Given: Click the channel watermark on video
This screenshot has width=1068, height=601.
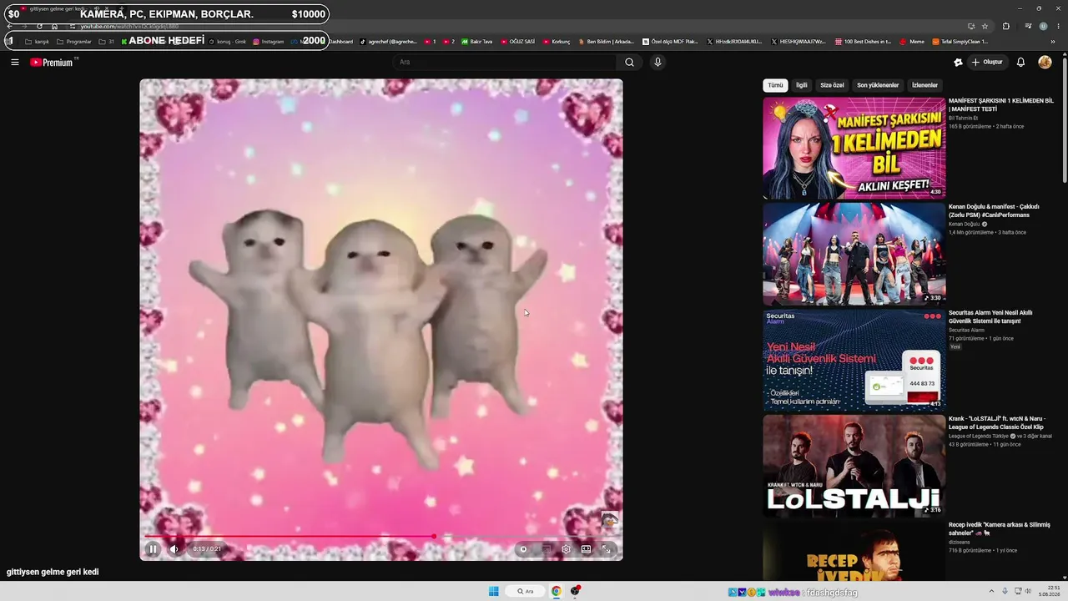Looking at the screenshot, I should click(x=610, y=520).
